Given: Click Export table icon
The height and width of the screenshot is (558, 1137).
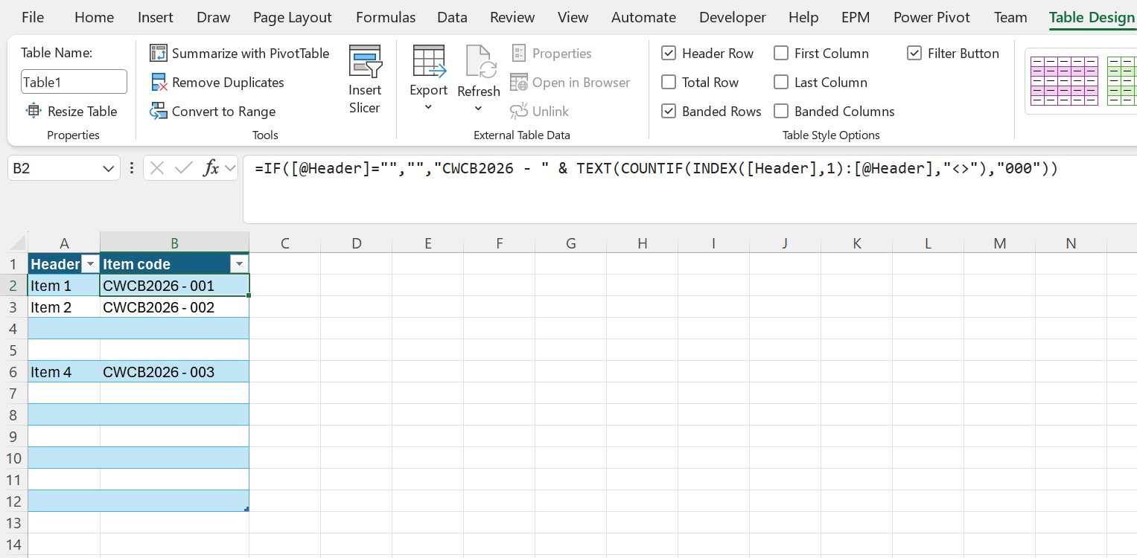Looking at the screenshot, I should [429, 61].
